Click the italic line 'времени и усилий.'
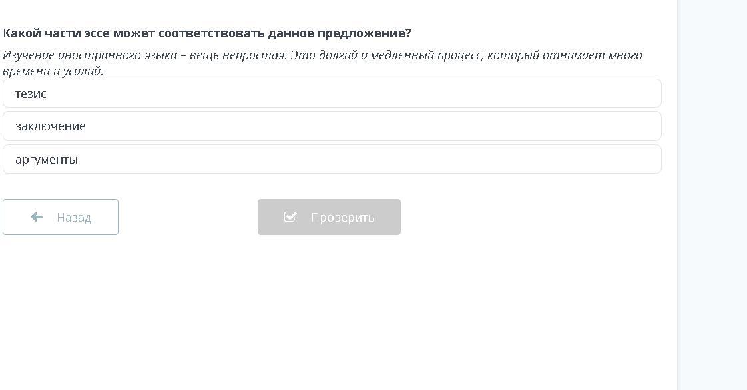Viewport: 747px width, 390px height. (53, 71)
